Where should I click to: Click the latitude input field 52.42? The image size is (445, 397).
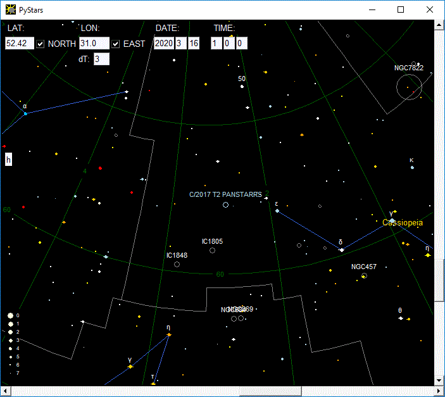coord(20,44)
